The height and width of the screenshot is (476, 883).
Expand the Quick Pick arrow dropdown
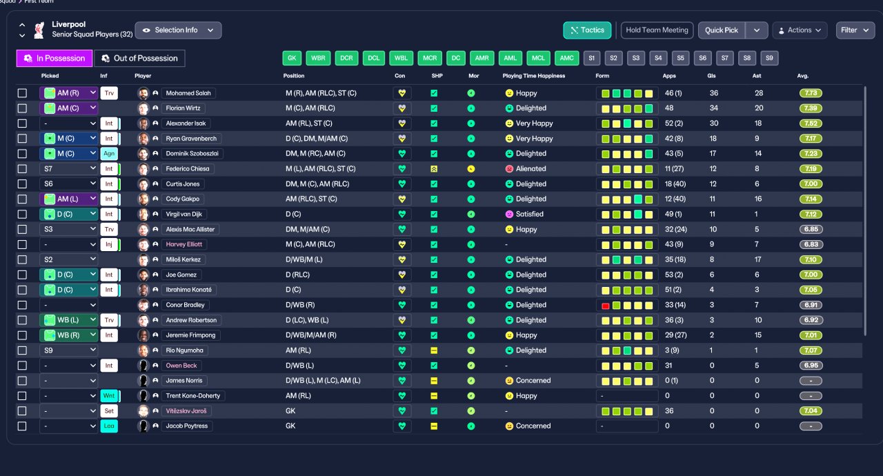(x=757, y=30)
